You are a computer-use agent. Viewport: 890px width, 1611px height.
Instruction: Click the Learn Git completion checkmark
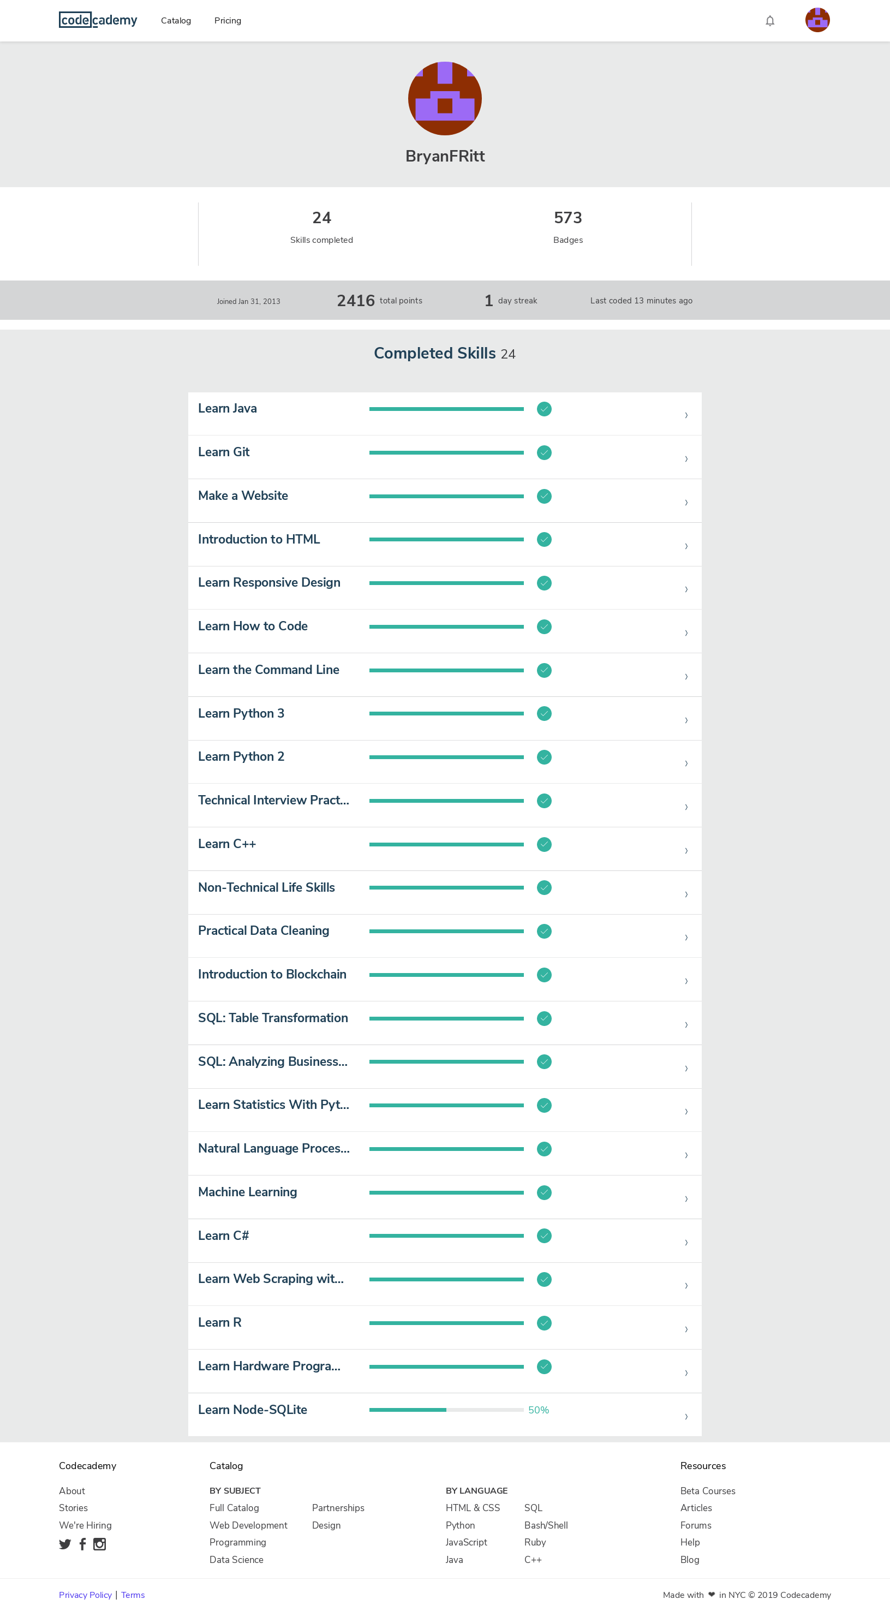(x=544, y=453)
